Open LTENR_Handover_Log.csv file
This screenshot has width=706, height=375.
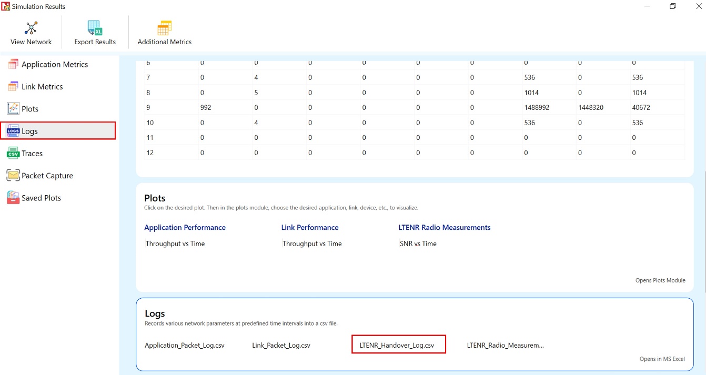pos(397,346)
